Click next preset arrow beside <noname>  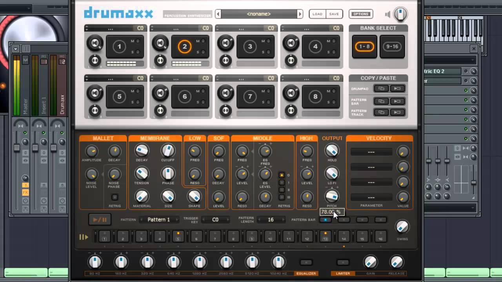tap(300, 14)
